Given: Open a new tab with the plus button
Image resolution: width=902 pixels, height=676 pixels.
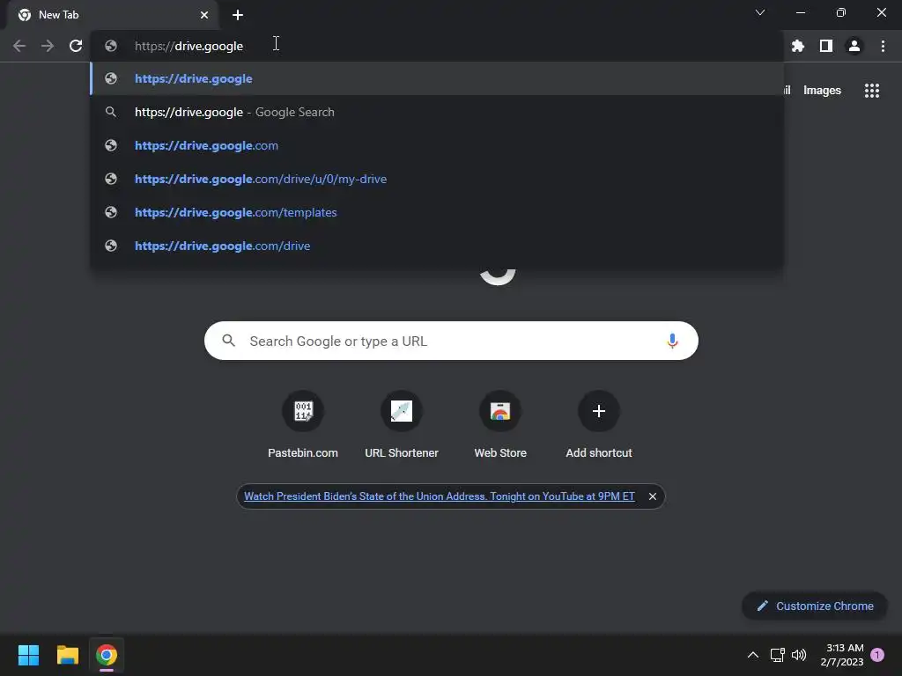Looking at the screenshot, I should [x=238, y=15].
